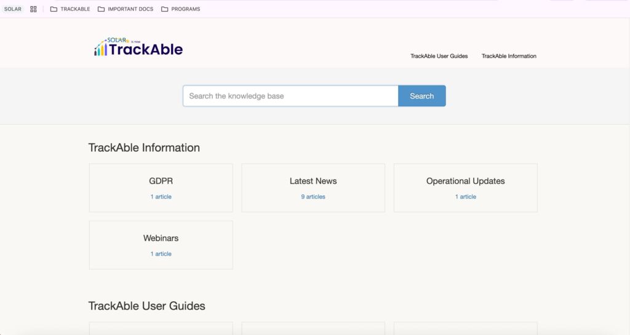Click the apps grid icon
The image size is (630, 335).
click(x=33, y=9)
